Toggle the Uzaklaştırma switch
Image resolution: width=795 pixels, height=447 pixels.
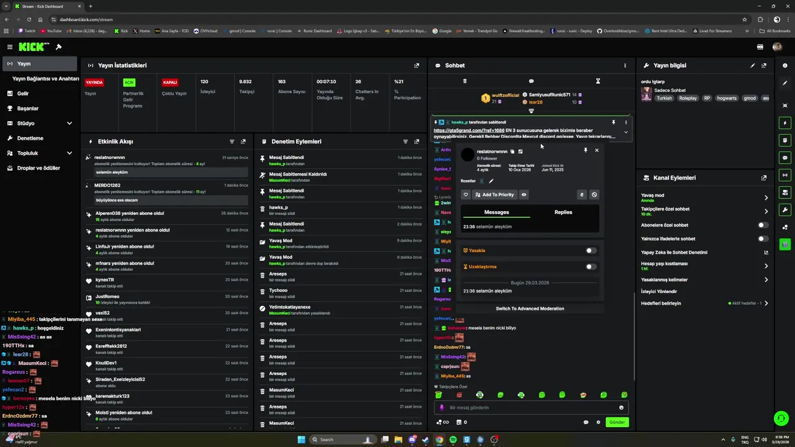591,267
